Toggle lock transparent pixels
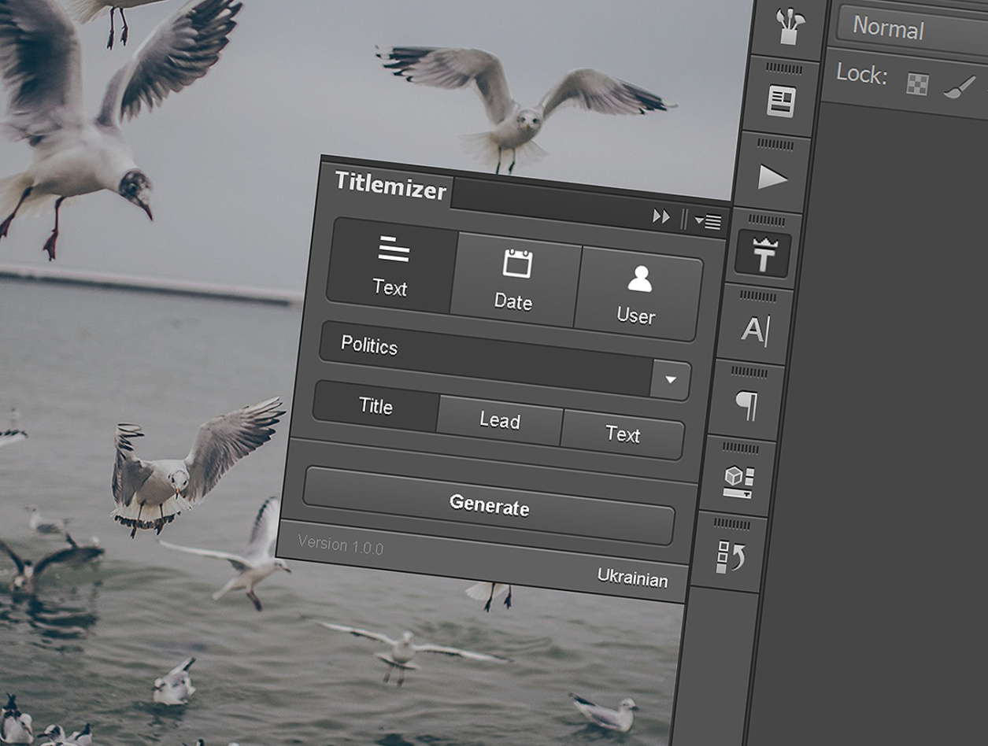The width and height of the screenshot is (988, 746). [x=917, y=84]
